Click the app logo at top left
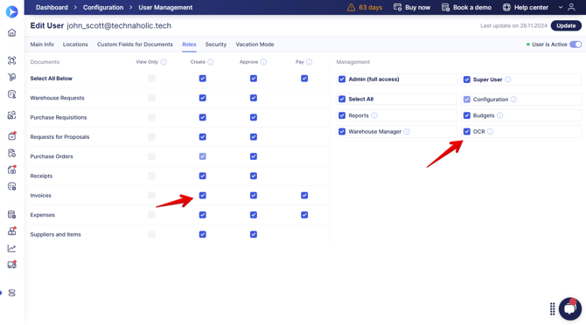Image resolution: width=586 pixels, height=325 pixels. 12,11
